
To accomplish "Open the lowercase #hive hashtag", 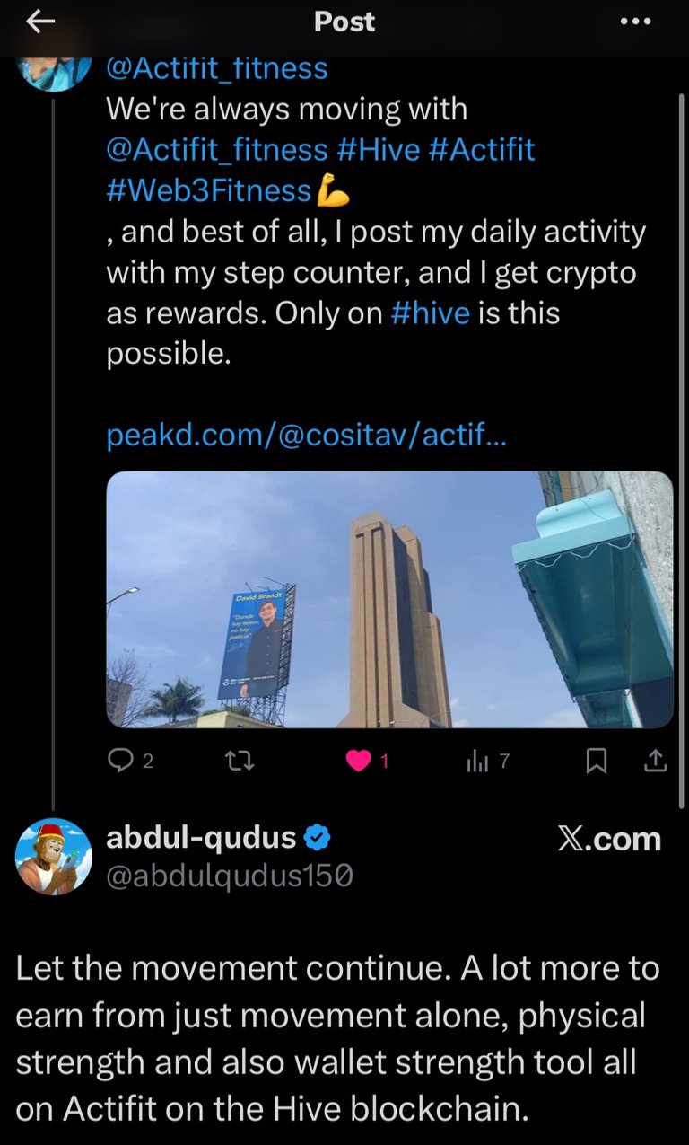I will tap(431, 313).
